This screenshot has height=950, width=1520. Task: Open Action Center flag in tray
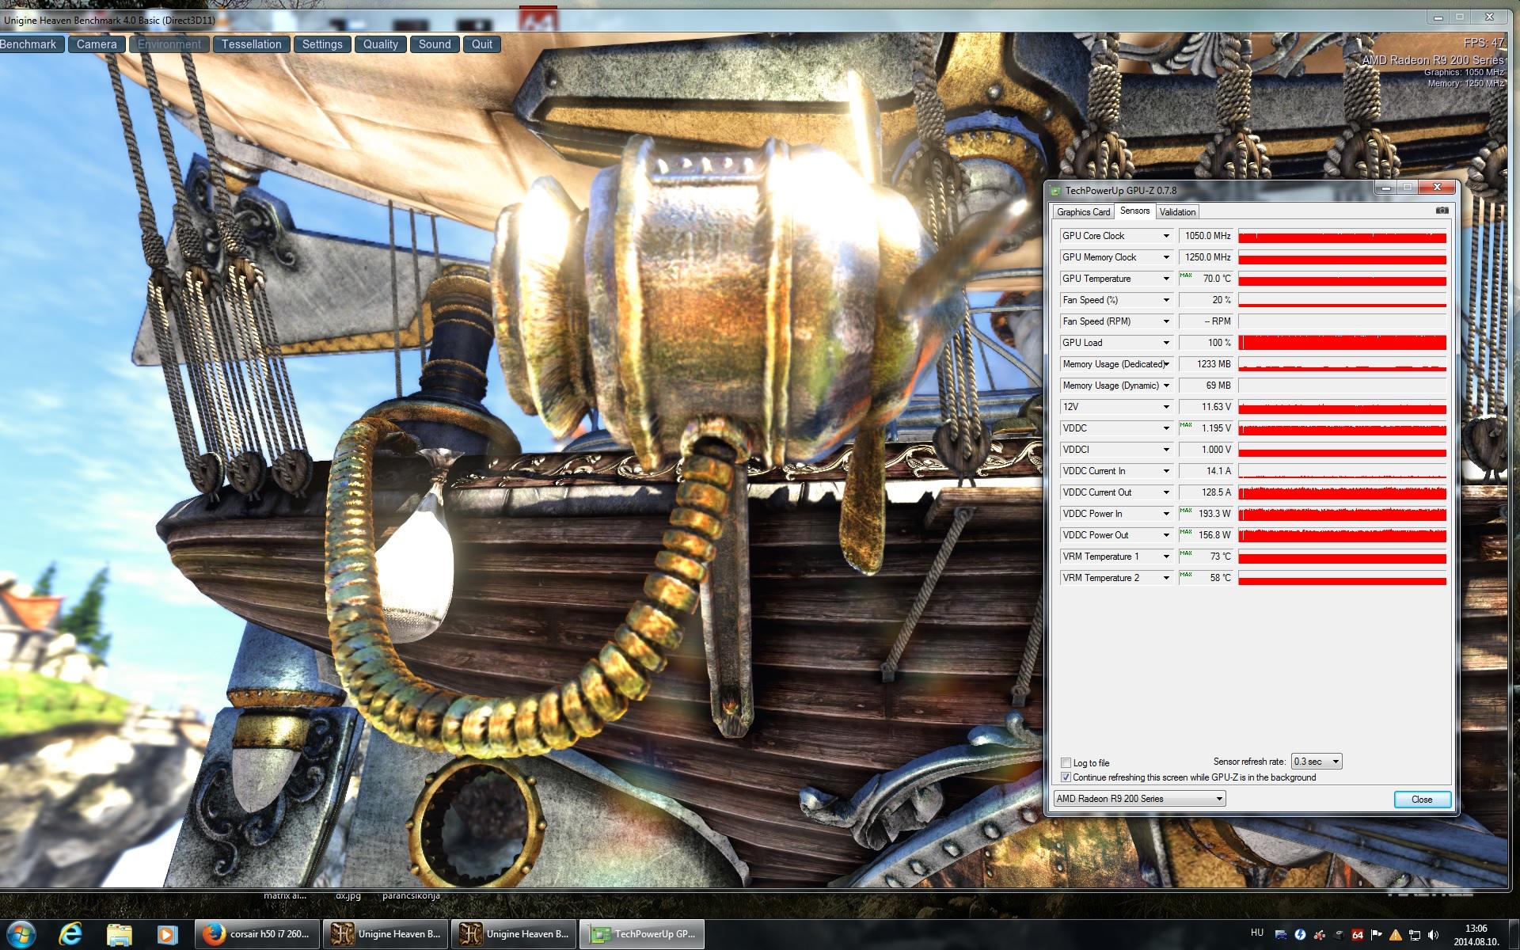(x=1377, y=935)
